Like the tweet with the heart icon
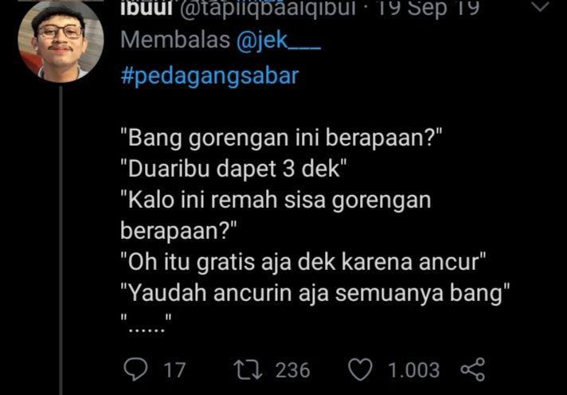567x395 pixels. click(360, 370)
